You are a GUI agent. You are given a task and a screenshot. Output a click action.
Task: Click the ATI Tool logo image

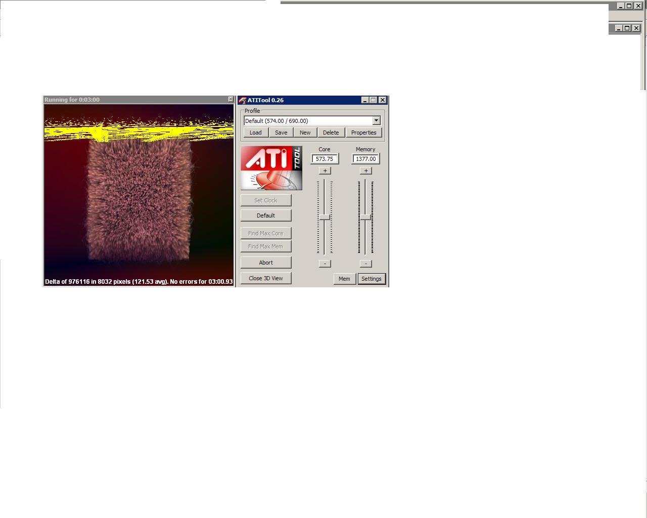pyautogui.click(x=271, y=168)
